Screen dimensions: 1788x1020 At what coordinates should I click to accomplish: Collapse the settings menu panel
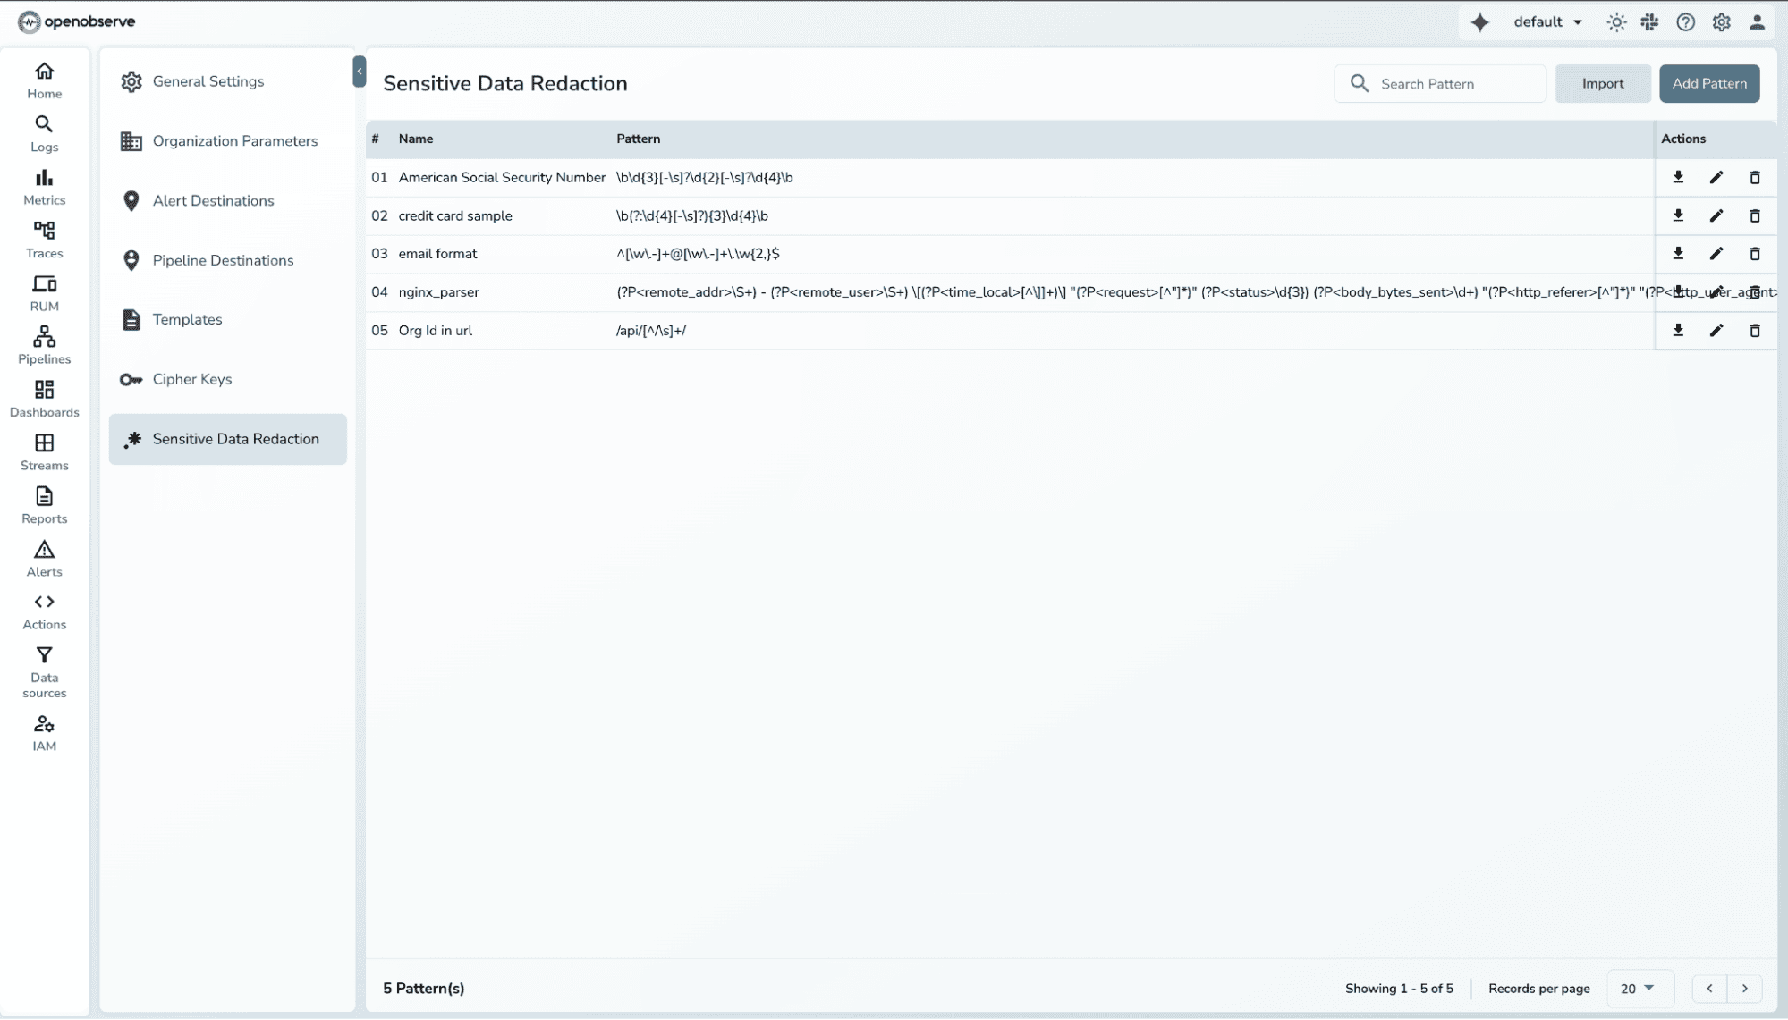tap(360, 71)
